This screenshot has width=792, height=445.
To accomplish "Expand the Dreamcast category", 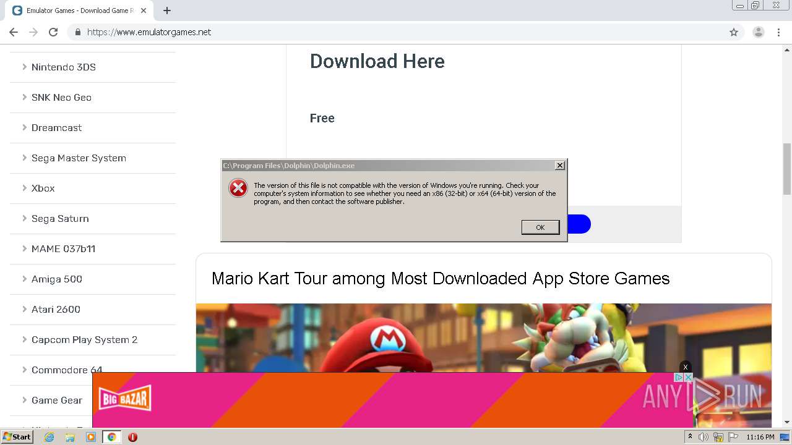I will coord(56,128).
